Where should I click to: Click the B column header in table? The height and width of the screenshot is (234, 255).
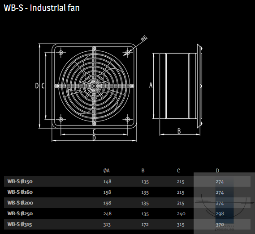point(143,171)
